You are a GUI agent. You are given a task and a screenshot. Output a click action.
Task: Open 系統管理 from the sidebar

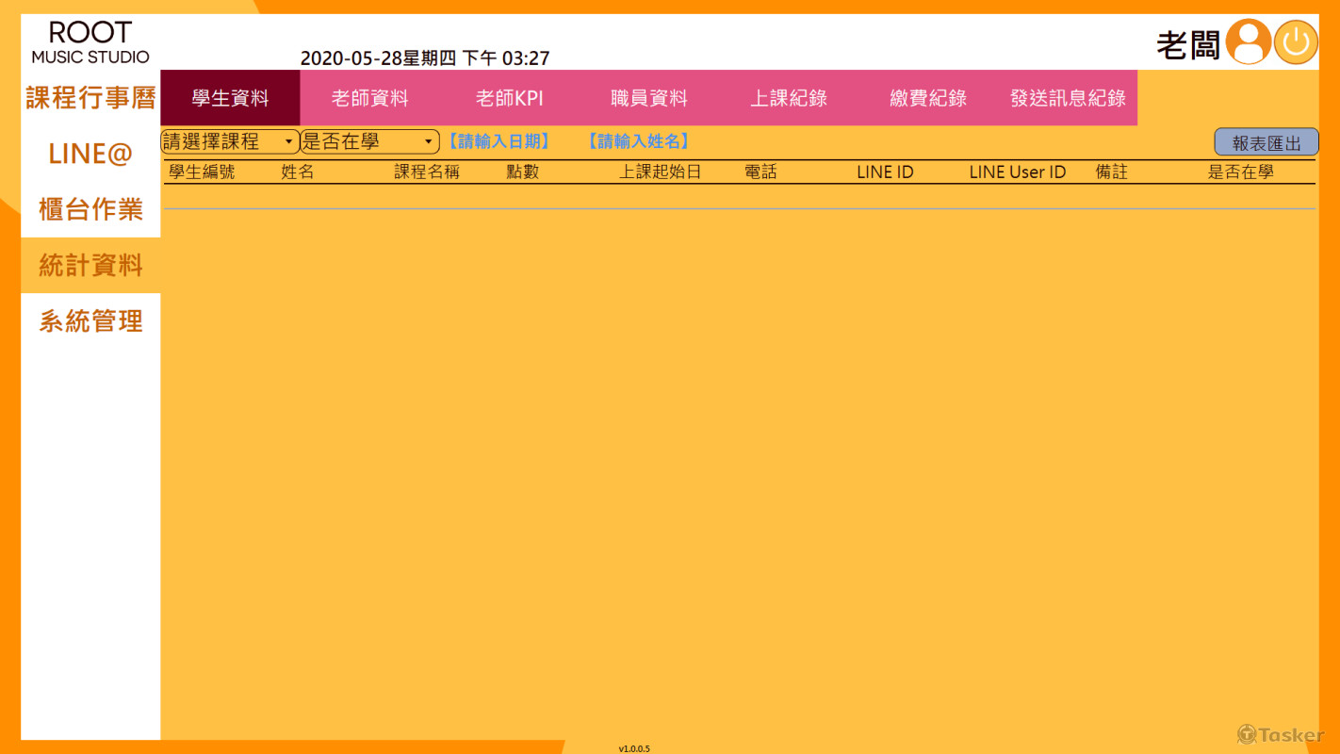click(x=90, y=320)
